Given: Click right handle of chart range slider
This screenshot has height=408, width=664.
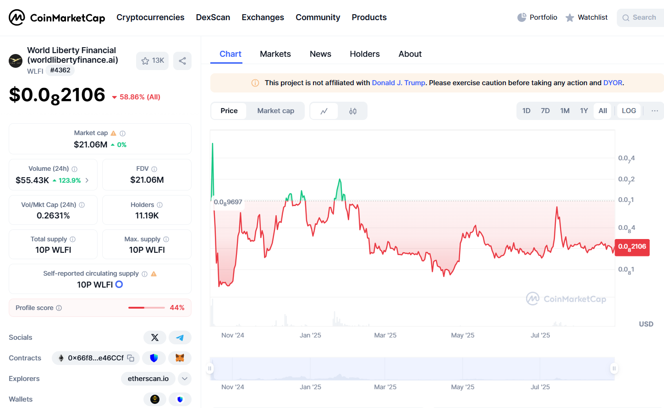Looking at the screenshot, I should point(614,368).
